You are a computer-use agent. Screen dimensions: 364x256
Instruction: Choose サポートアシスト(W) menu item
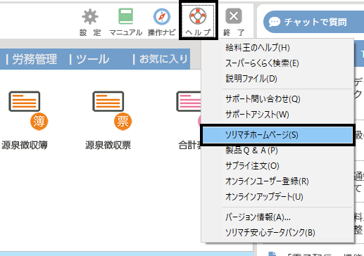[277, 115]
